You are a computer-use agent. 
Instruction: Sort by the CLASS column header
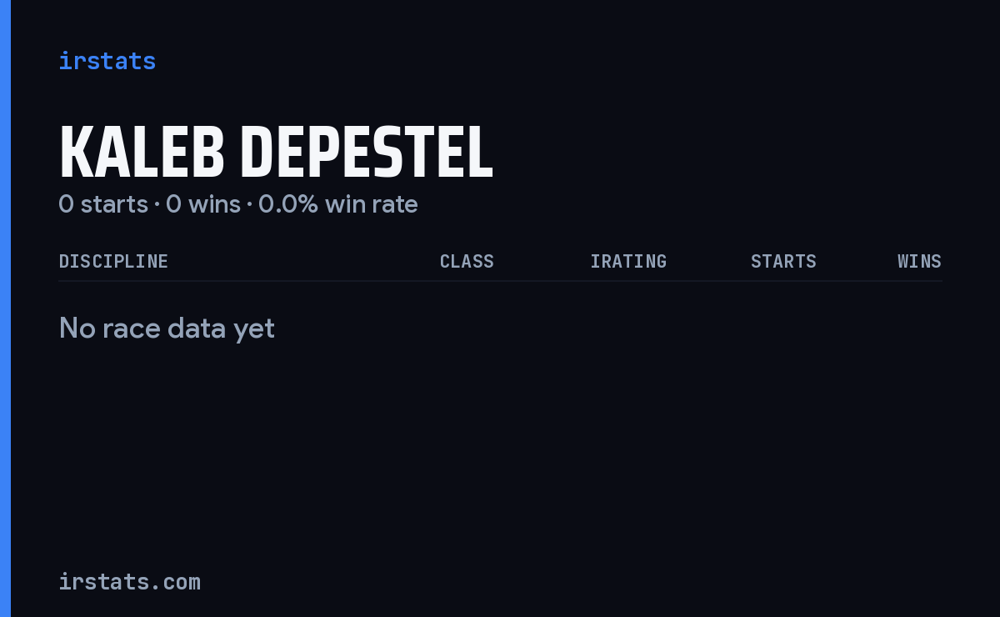[467, 261]
